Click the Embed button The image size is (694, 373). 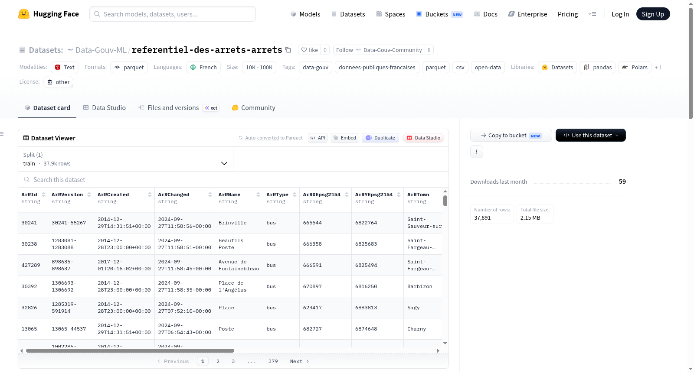344,138
